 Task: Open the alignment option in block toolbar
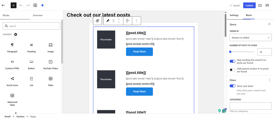pos(128,21)
